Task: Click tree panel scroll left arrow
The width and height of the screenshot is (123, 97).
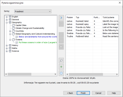Action: [x=6, y=74]
